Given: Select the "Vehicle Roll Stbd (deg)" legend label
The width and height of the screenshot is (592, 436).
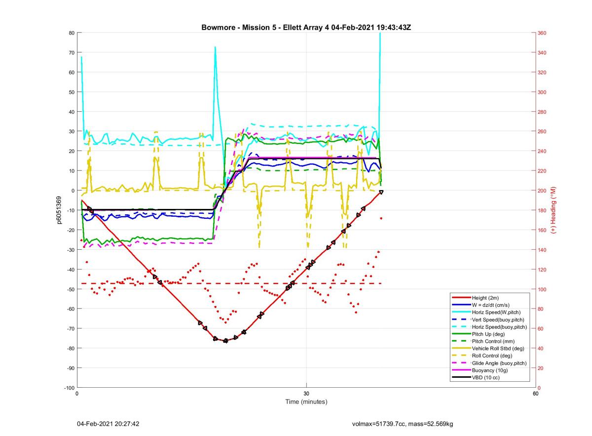Looking at the screenshot, I should pos(498,348).
